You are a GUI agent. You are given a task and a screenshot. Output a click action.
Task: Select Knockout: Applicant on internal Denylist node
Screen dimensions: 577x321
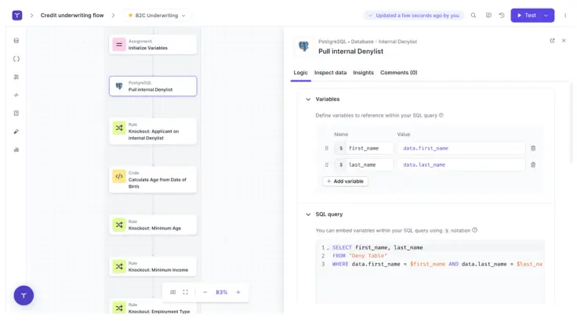click(x=153, y=132)
